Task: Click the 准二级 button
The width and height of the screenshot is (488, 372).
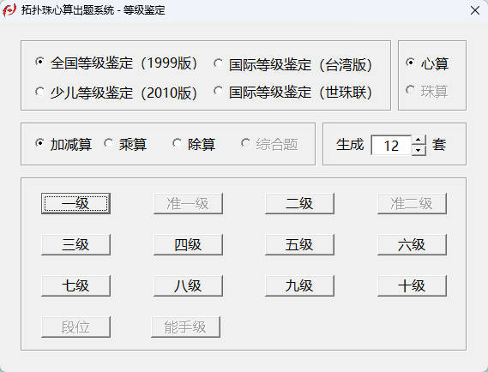Action: click(412, 204)
